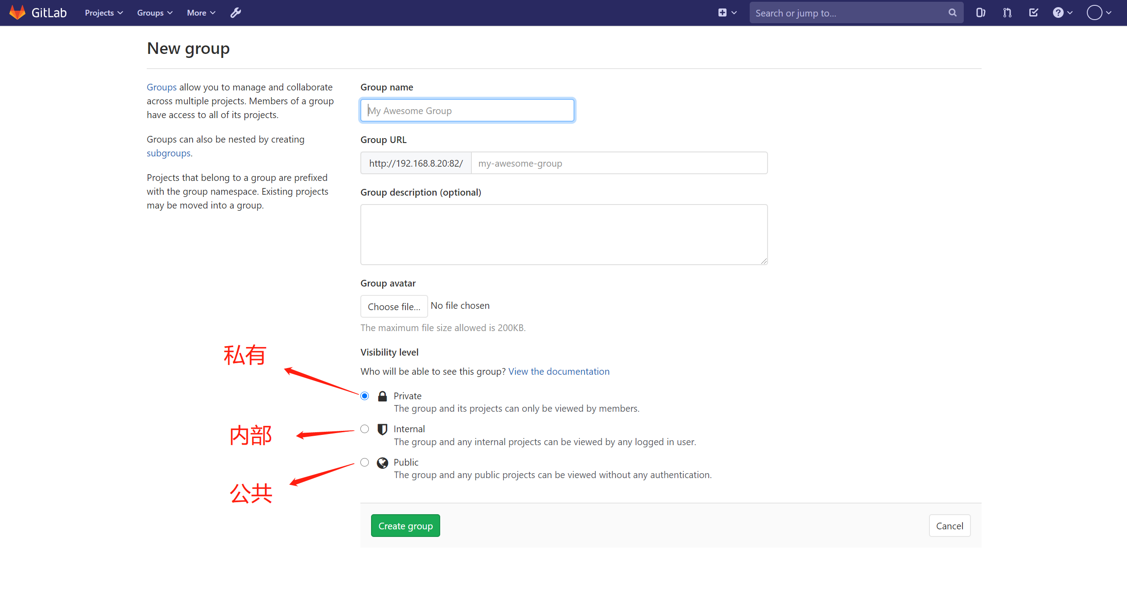The width and height of the screenshot is (1127, 614).
Task: Open the subgroups link
Action: pos(169,153)
